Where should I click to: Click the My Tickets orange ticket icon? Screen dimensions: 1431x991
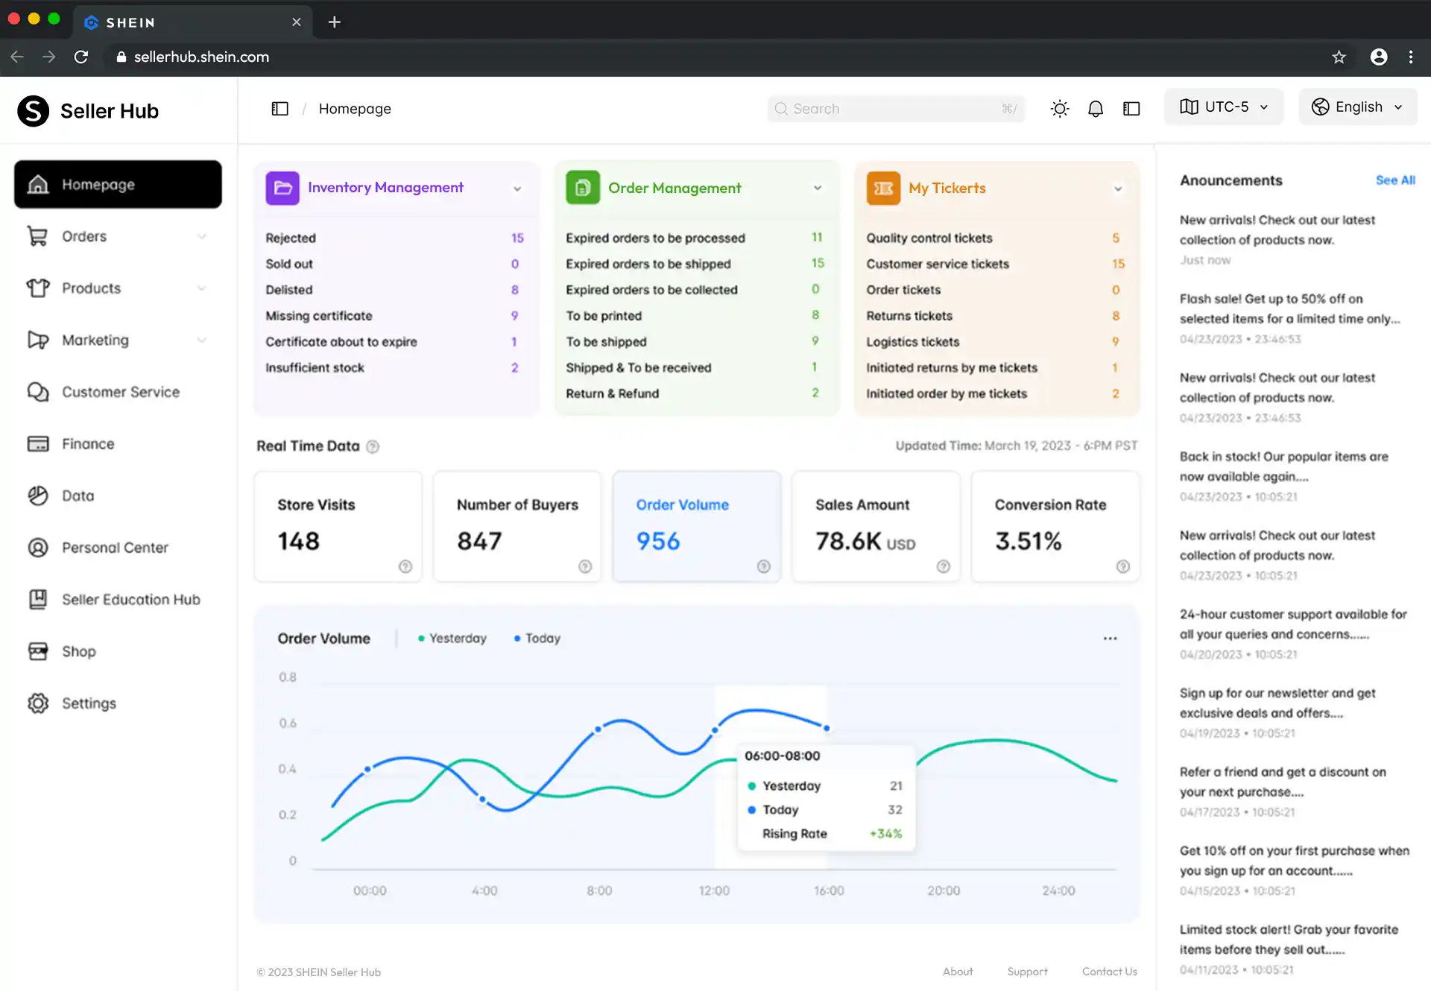tap(883, 188)
